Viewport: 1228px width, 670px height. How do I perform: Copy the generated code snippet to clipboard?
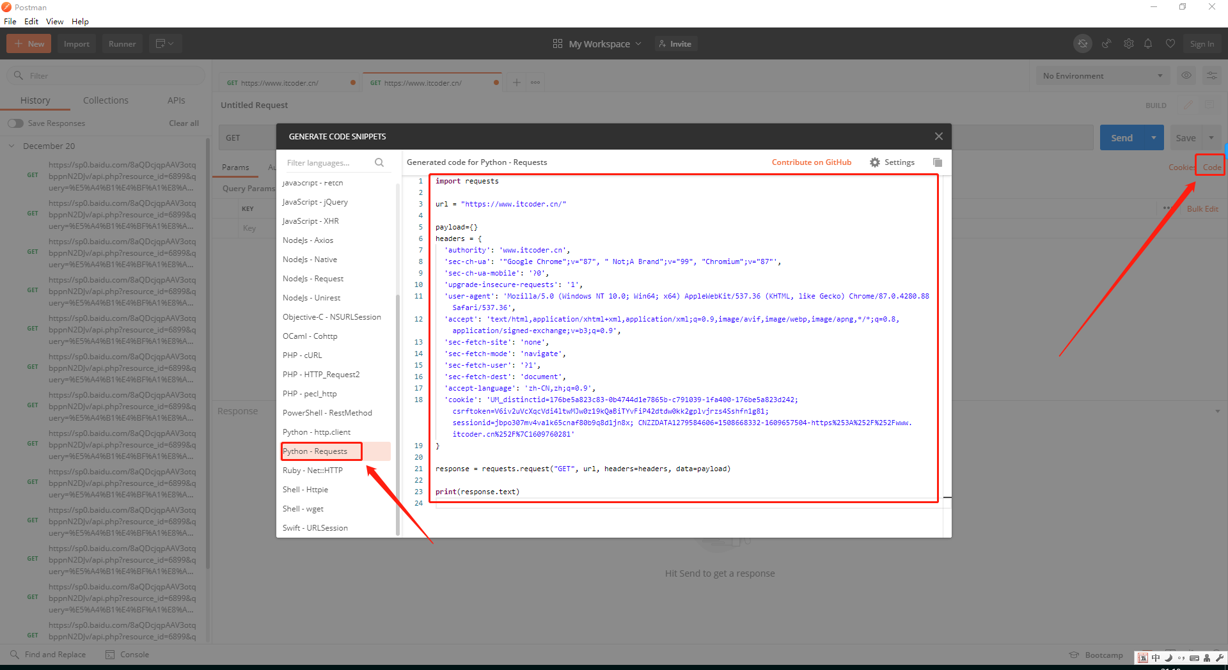[938, 162]
